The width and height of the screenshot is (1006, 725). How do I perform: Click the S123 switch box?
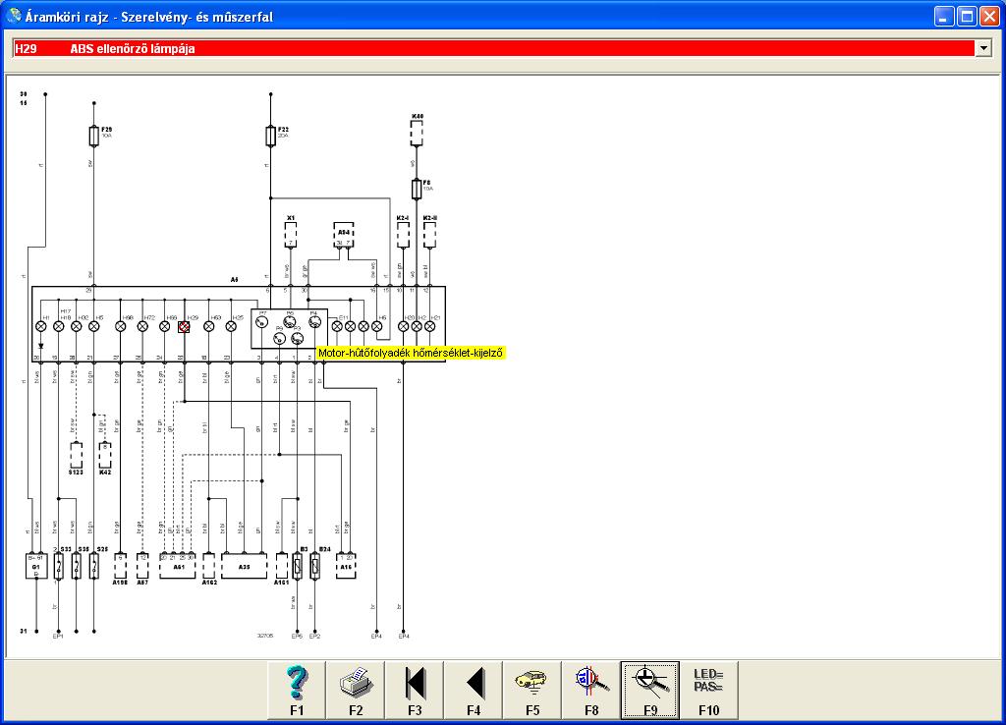point(77,456)
